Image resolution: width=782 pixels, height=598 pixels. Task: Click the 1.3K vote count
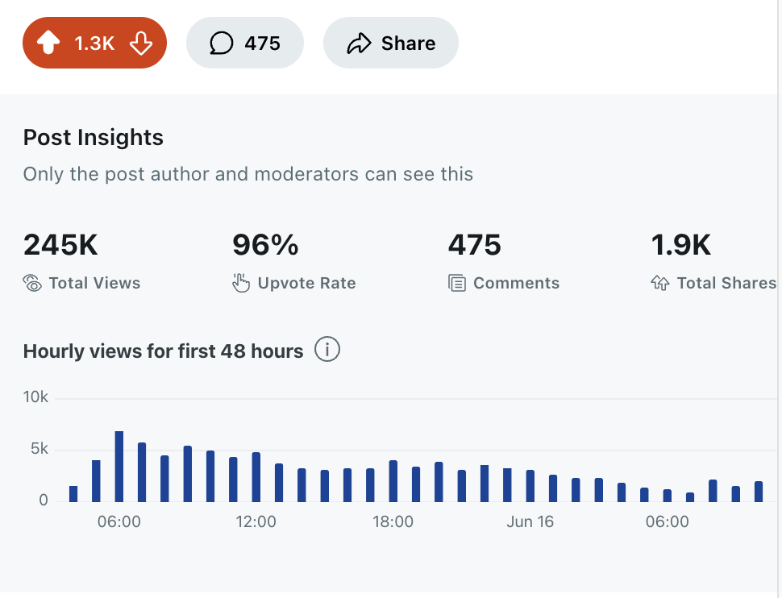click(94, 44)
